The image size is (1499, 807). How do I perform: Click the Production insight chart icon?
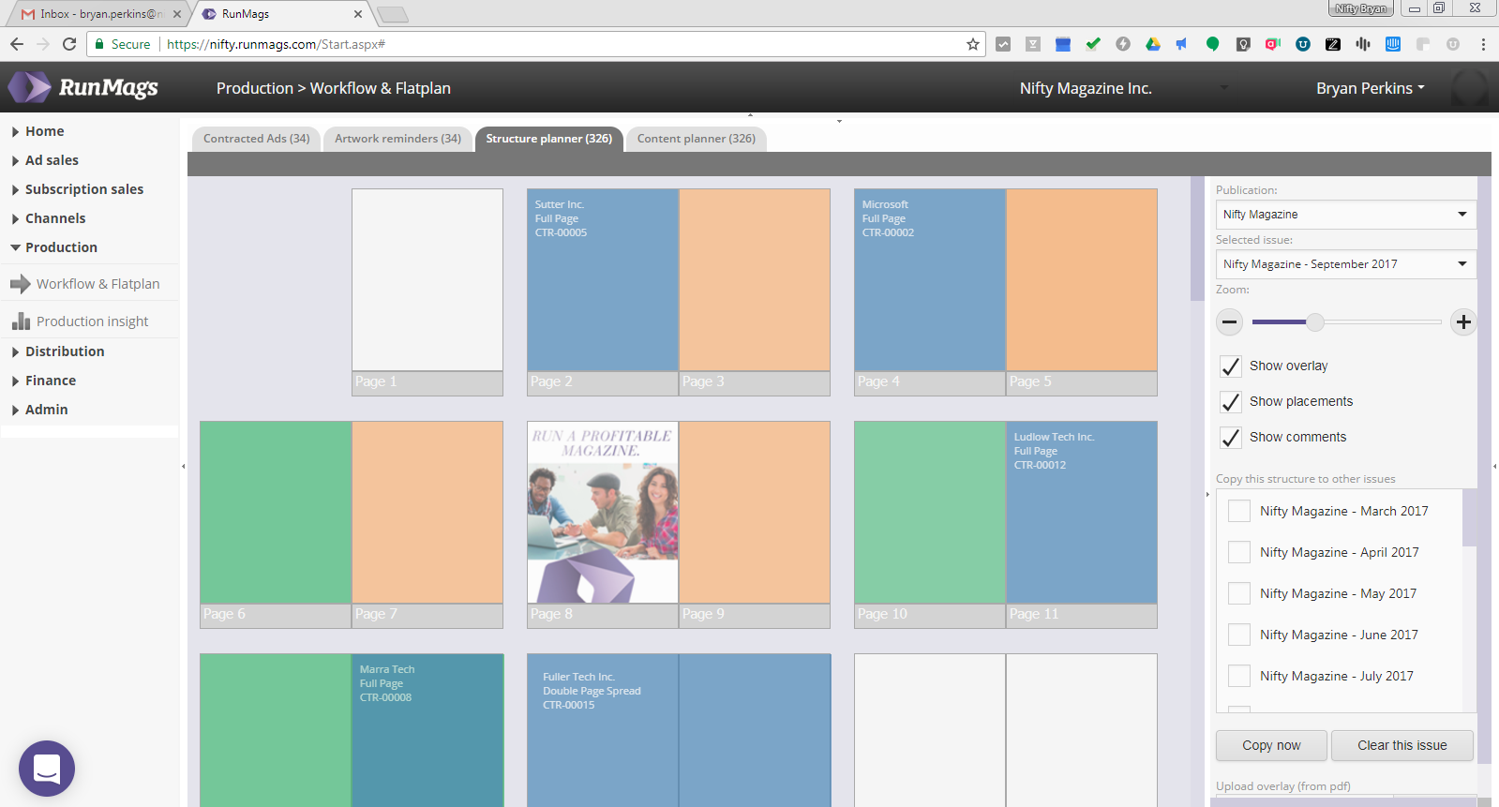pyautogui.click(x=21, y=321)
